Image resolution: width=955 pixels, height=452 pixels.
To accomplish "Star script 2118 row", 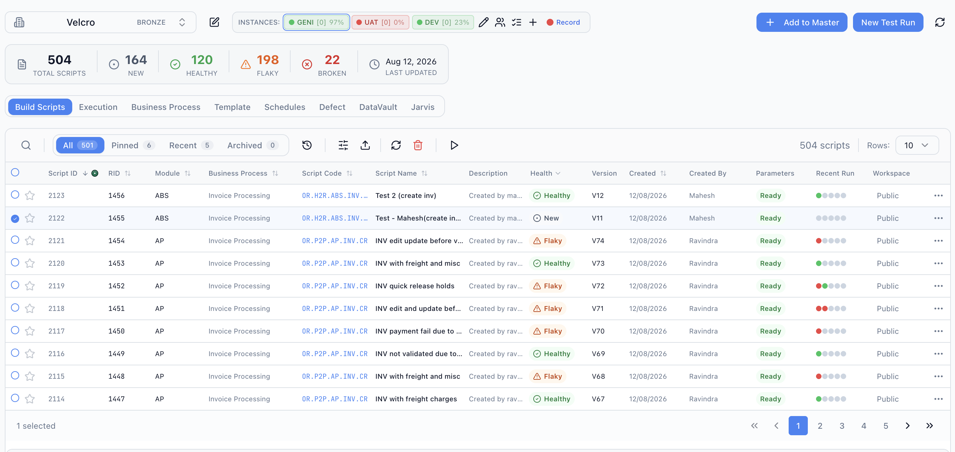I will tap(30, 309).
